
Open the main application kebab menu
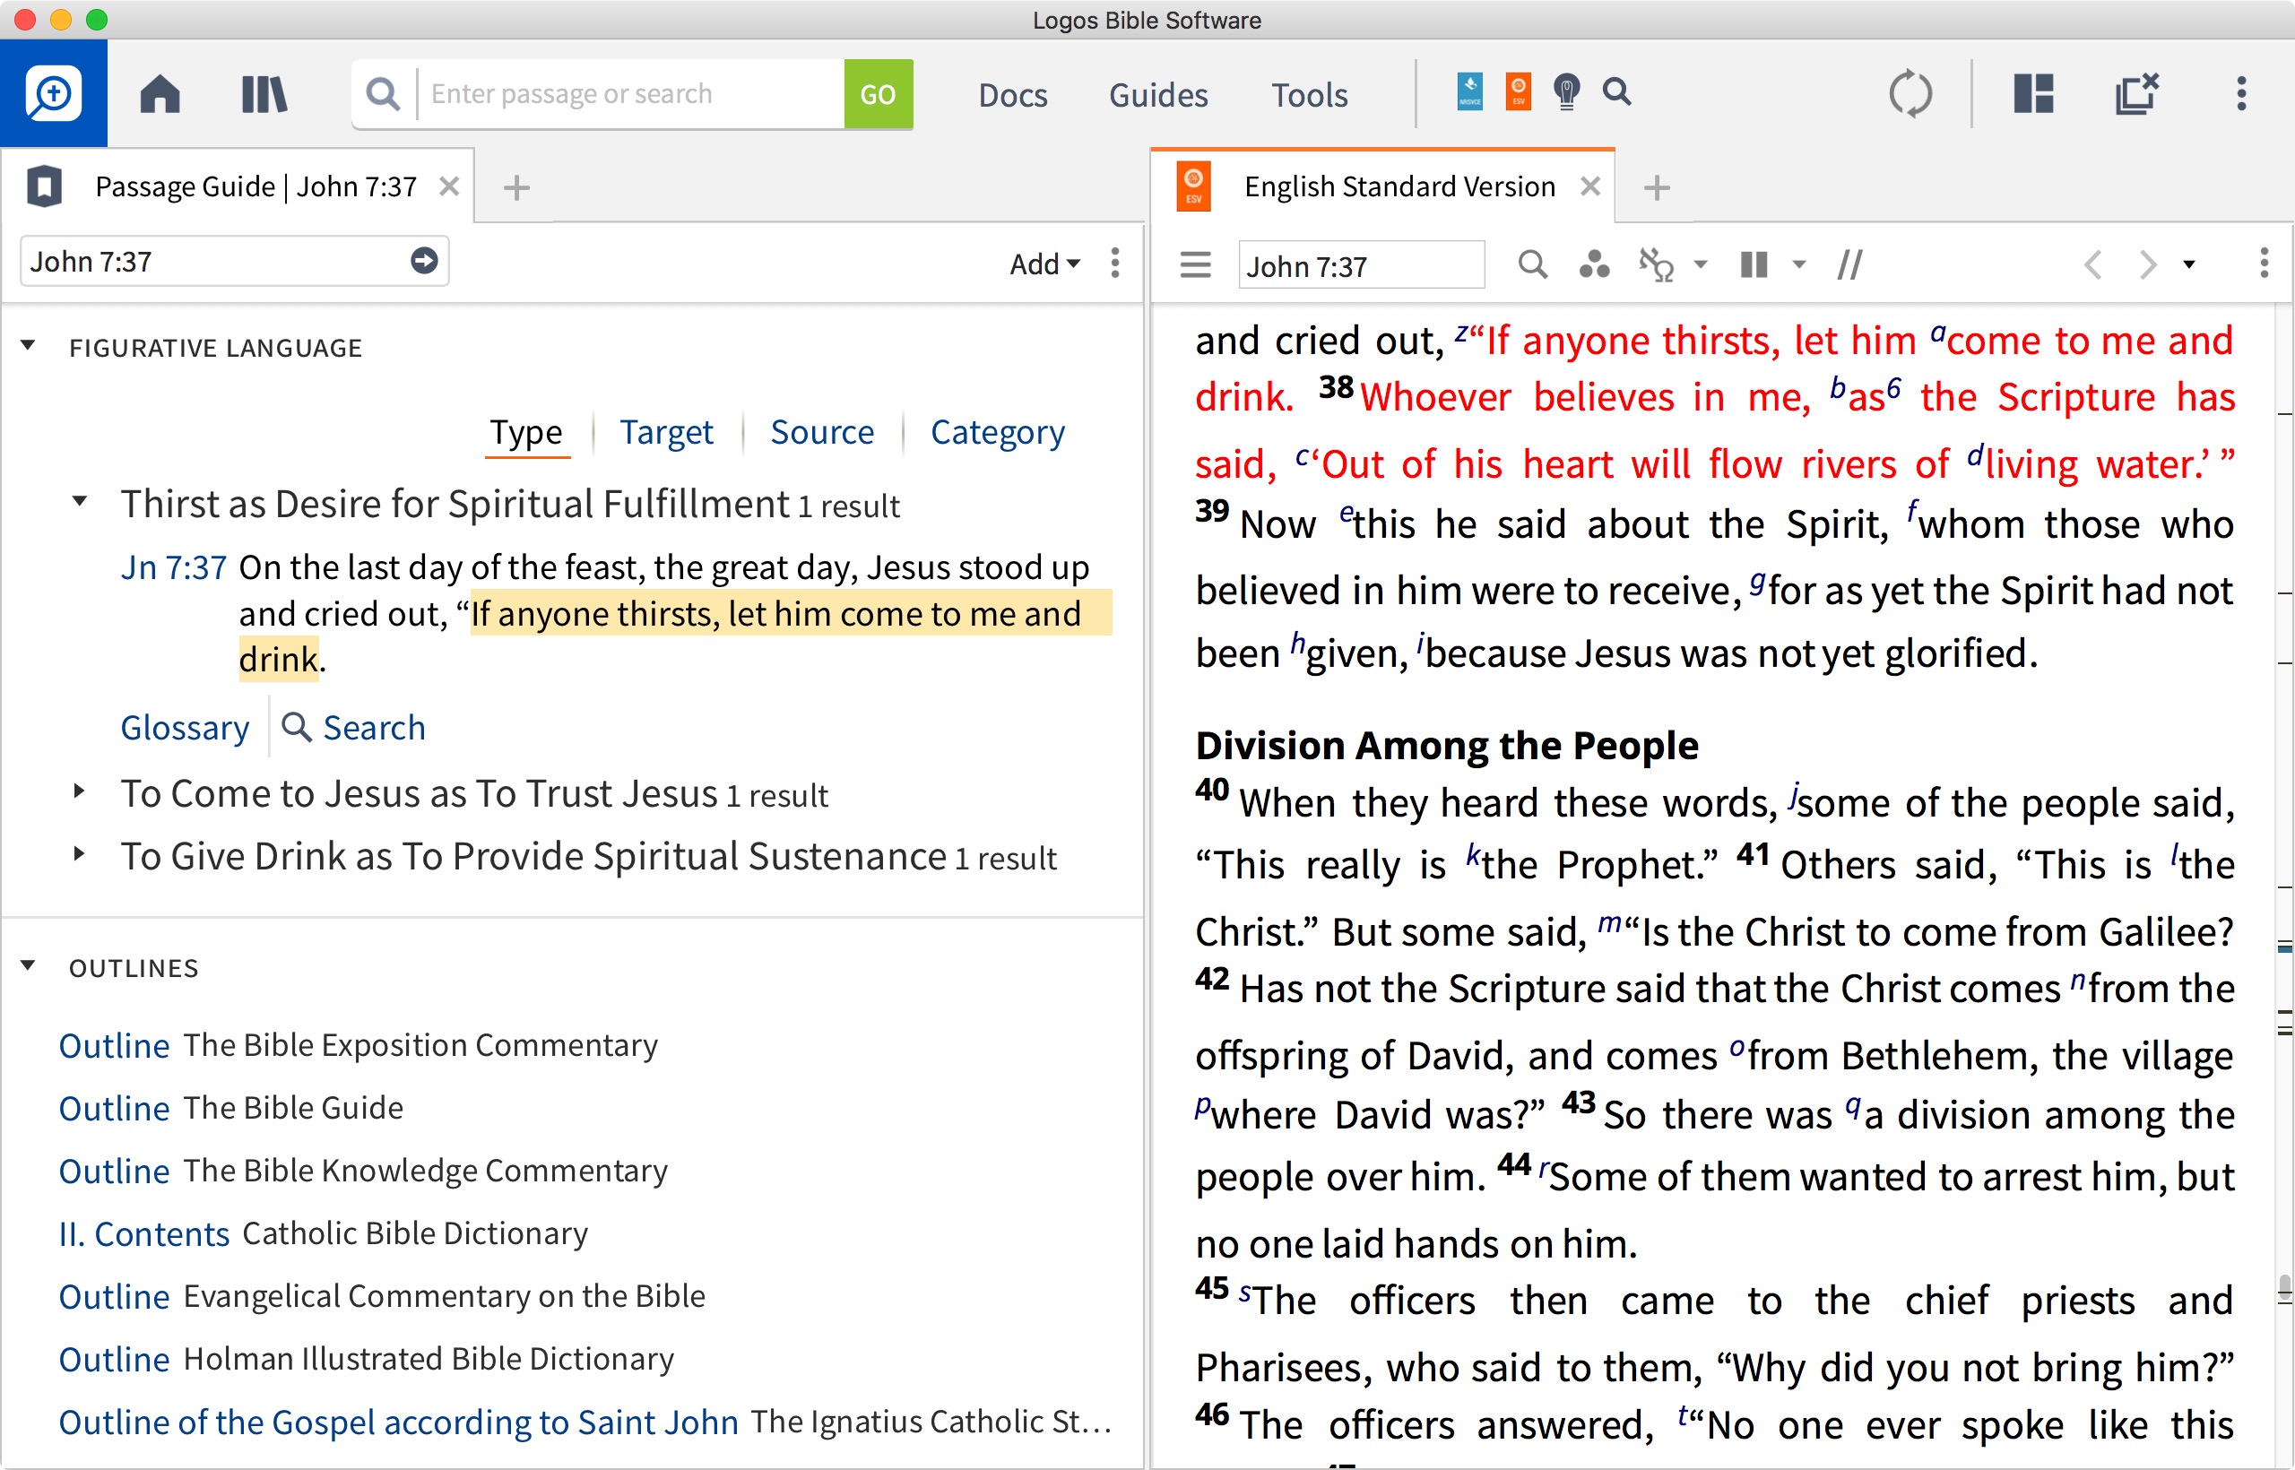[2241, 93]
